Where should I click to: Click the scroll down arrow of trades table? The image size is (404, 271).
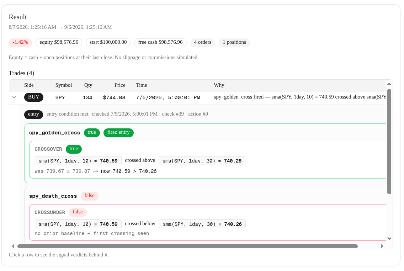tap(389, 239)
